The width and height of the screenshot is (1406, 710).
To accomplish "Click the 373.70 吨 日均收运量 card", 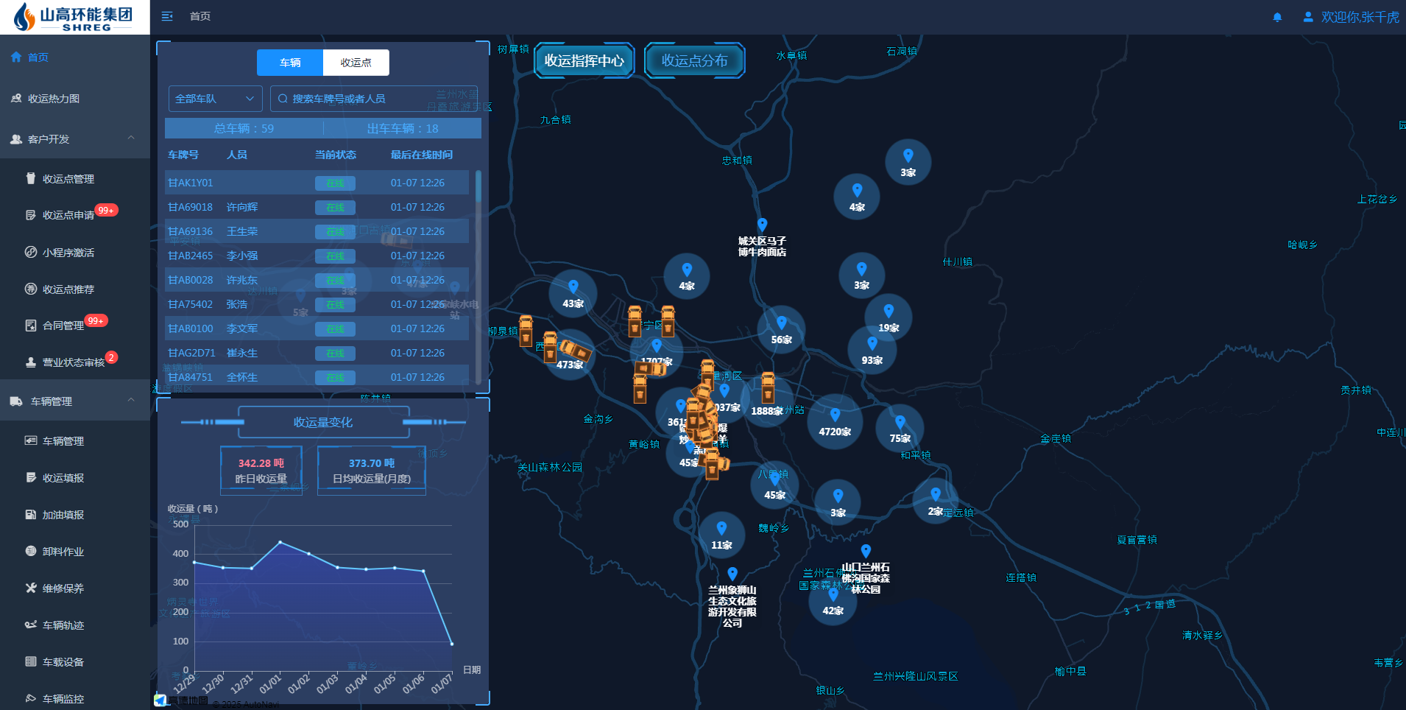I will click(x=372, y=470).
